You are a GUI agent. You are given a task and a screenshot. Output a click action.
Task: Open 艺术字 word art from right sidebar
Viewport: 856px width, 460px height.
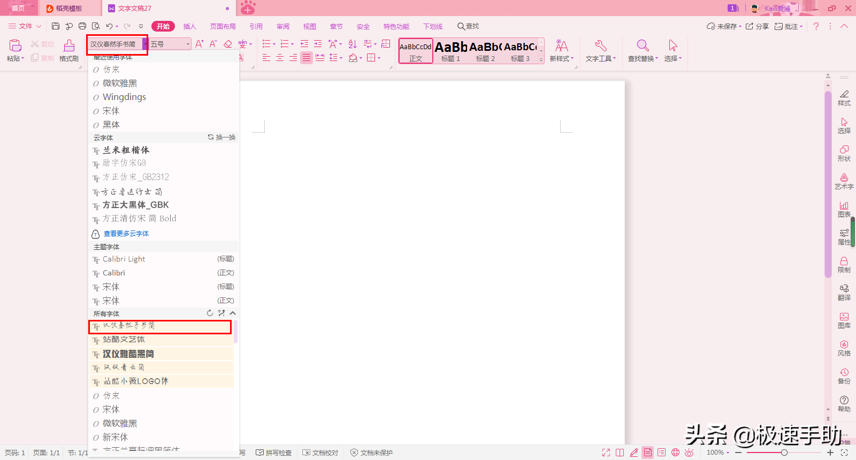click(844, 181)
